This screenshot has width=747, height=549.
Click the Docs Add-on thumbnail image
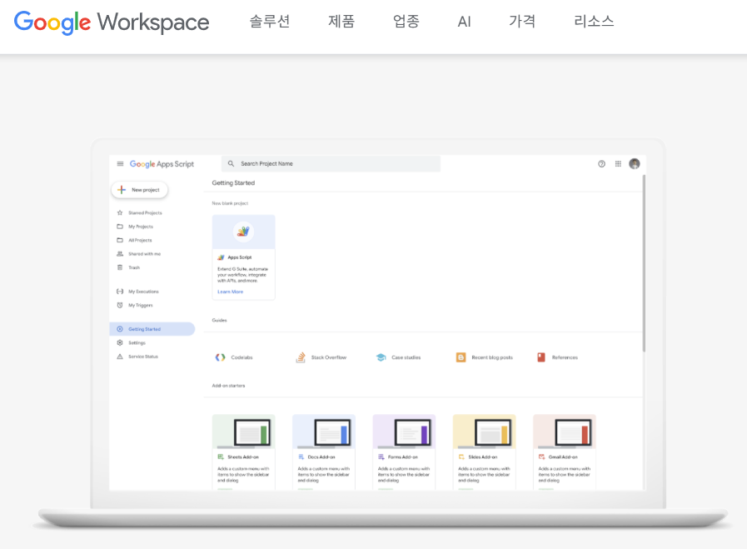click(x=324, y=432)
